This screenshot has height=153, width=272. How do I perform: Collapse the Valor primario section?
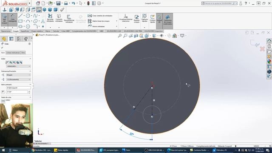[x=30, y=85]
